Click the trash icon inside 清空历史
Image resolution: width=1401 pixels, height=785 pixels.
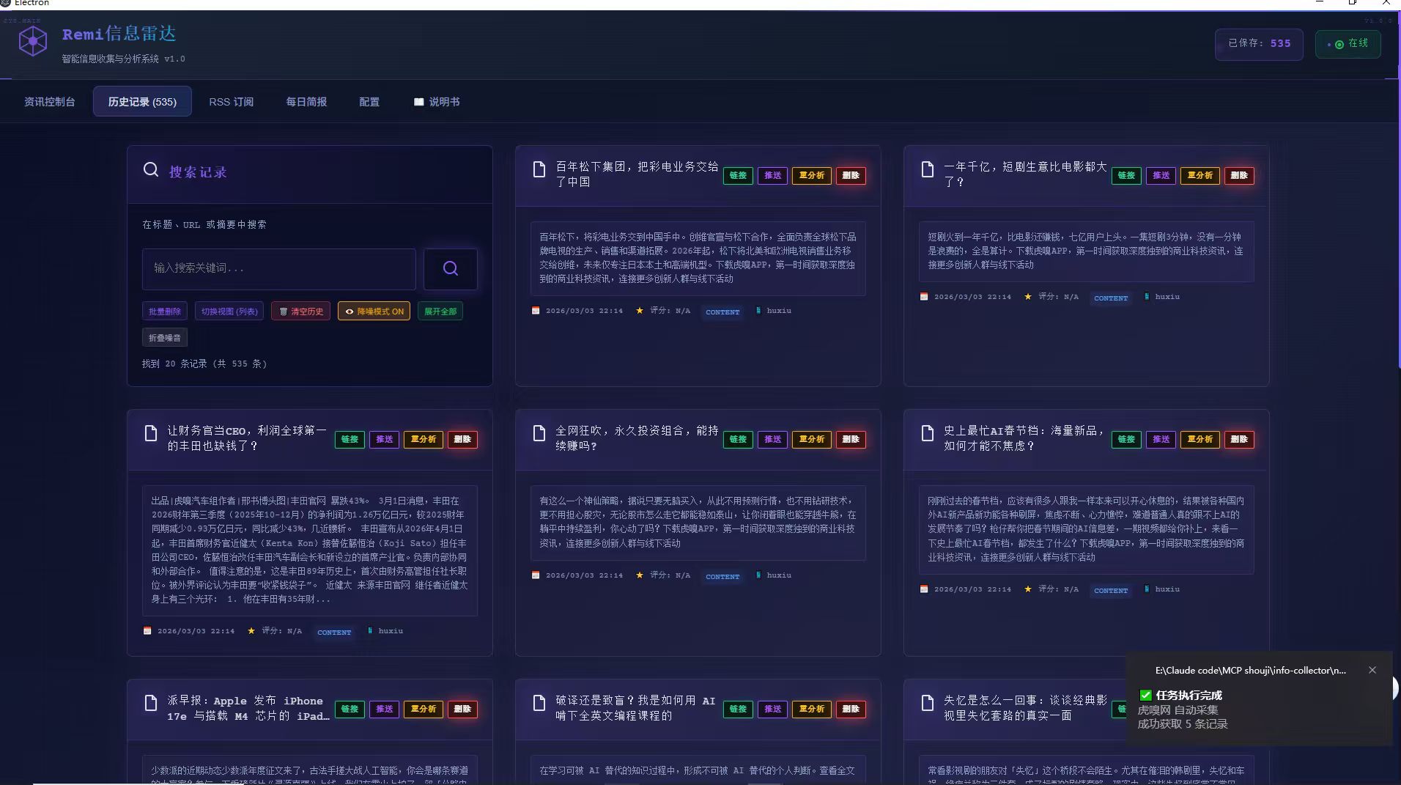click(284, 311)
